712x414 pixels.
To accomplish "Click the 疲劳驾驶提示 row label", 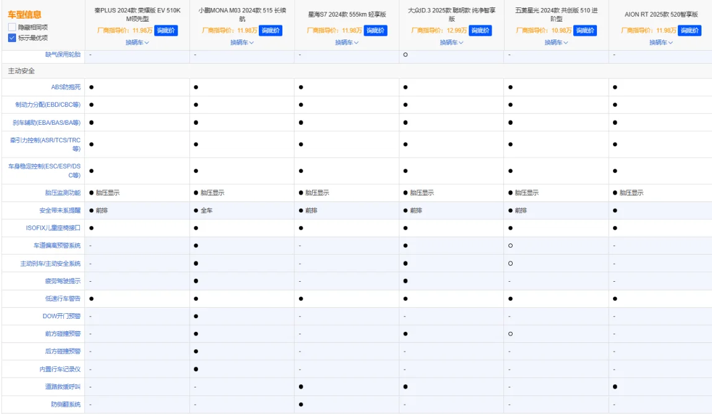I will (x=63, y=281).
